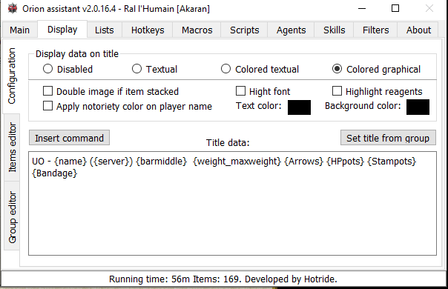This screenshot has height=289, width=448.
Task: Click the Orion assistant app icon
Action: coord(13,9)
